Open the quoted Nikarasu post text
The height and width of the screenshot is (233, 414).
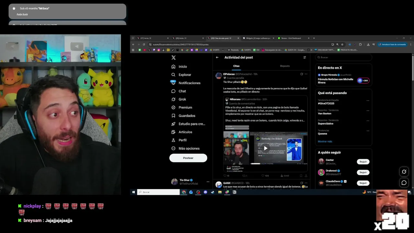[265, 114]
